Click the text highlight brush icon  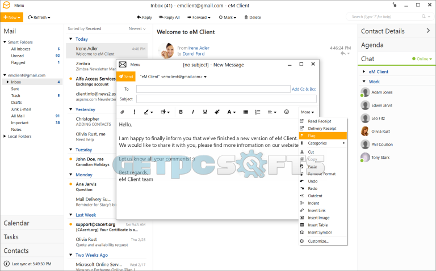coord(217,112)
